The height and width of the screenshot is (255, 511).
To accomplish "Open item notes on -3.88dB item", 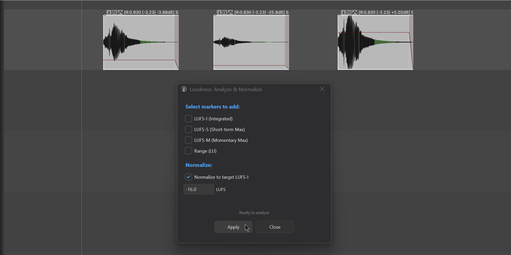I will tap(109, 12).
